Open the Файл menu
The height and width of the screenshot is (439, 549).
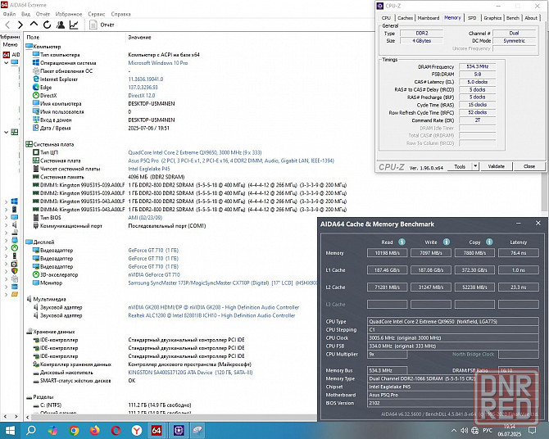[10, 14]
